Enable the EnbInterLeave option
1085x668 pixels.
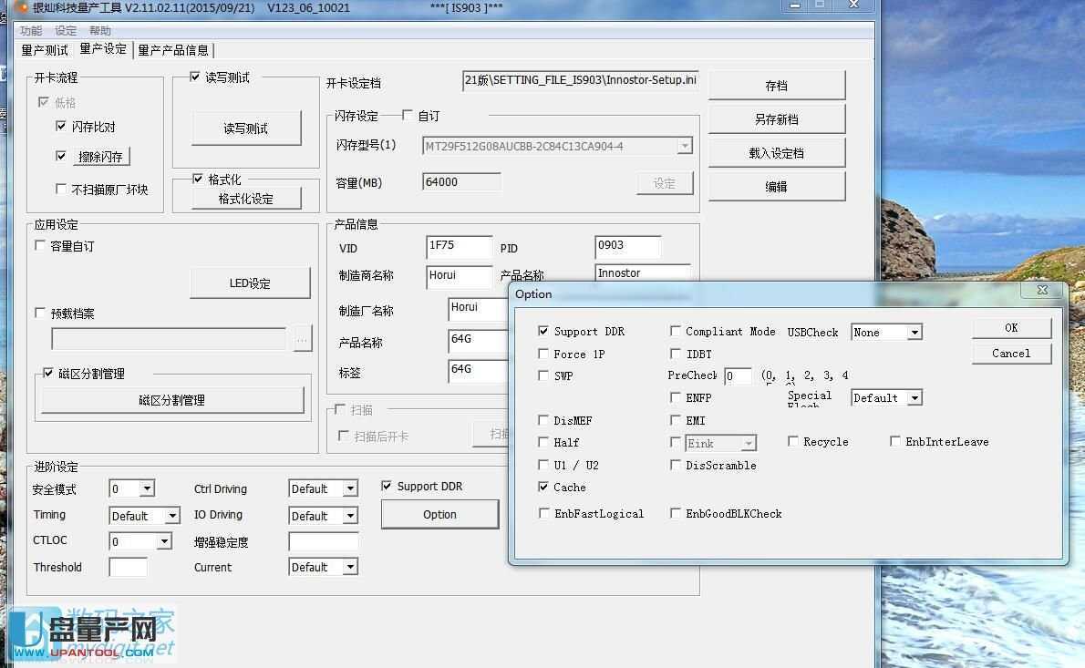(x=894, y=441)
